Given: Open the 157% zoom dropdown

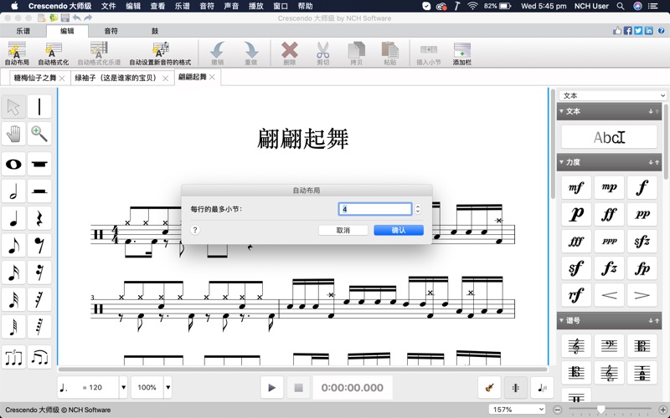Looking at the screenshot, I should (518, 410).
